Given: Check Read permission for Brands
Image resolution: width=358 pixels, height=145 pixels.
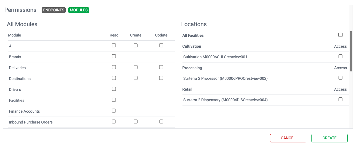Looking at the screenshot, I should (x=114, y=56).
